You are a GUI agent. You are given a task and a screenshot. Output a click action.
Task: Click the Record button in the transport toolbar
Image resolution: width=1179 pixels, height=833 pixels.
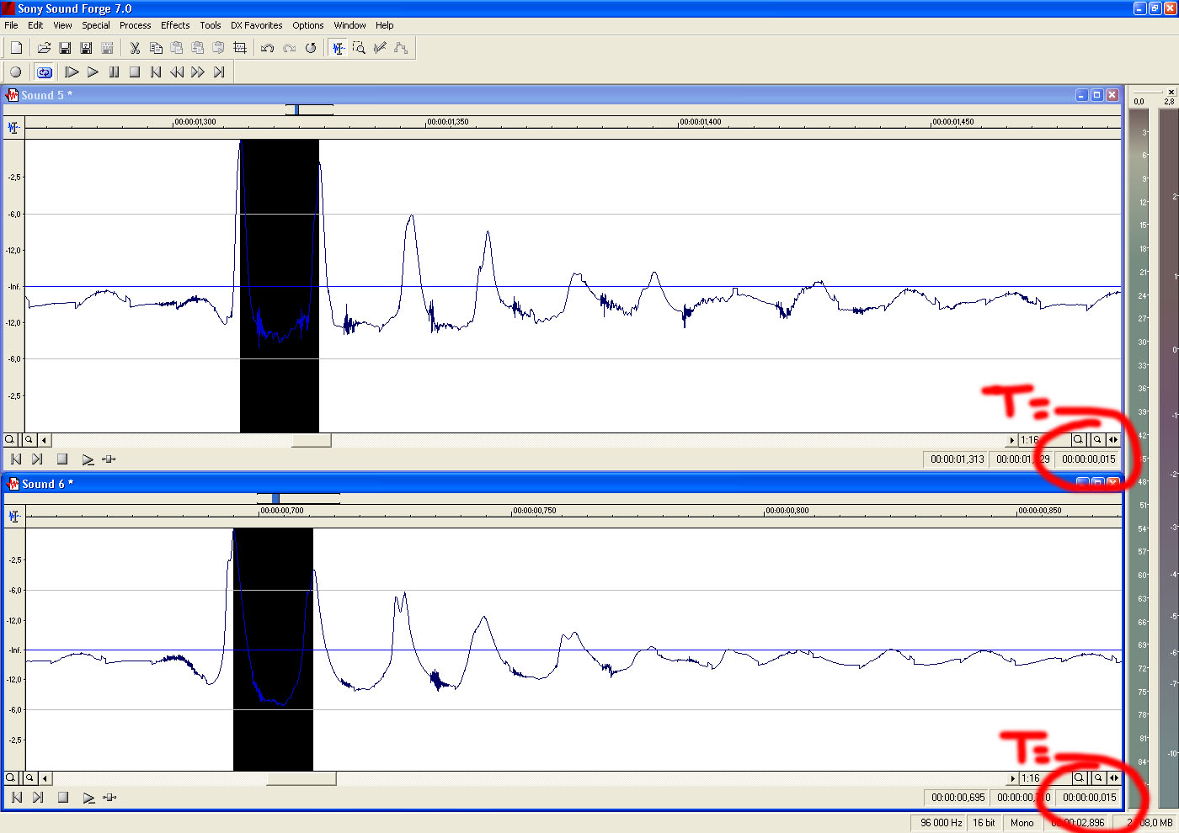[x=15, y=72]
